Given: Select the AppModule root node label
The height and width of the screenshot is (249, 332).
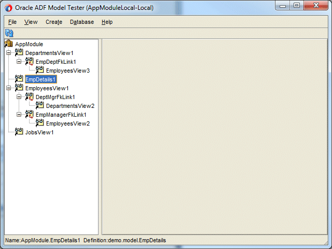Looking at the screenshot, I should tap(29, 44).
